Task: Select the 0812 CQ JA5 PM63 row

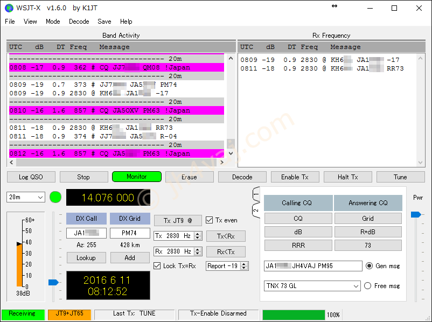Action: tap(116, 153)
